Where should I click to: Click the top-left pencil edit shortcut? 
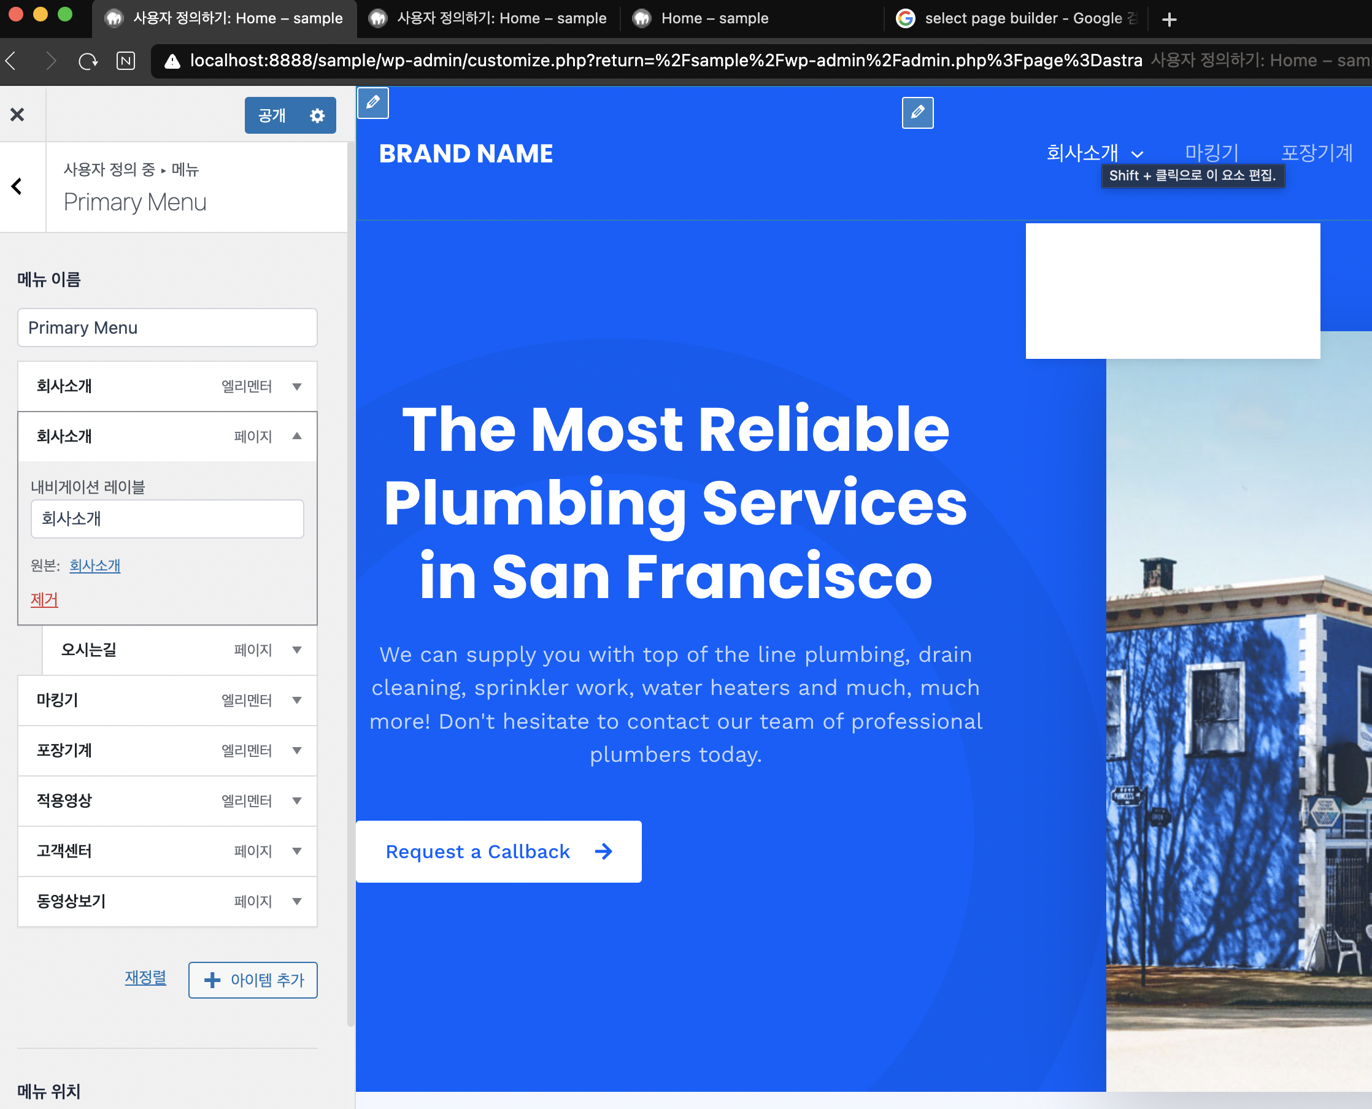coord(373,102)
